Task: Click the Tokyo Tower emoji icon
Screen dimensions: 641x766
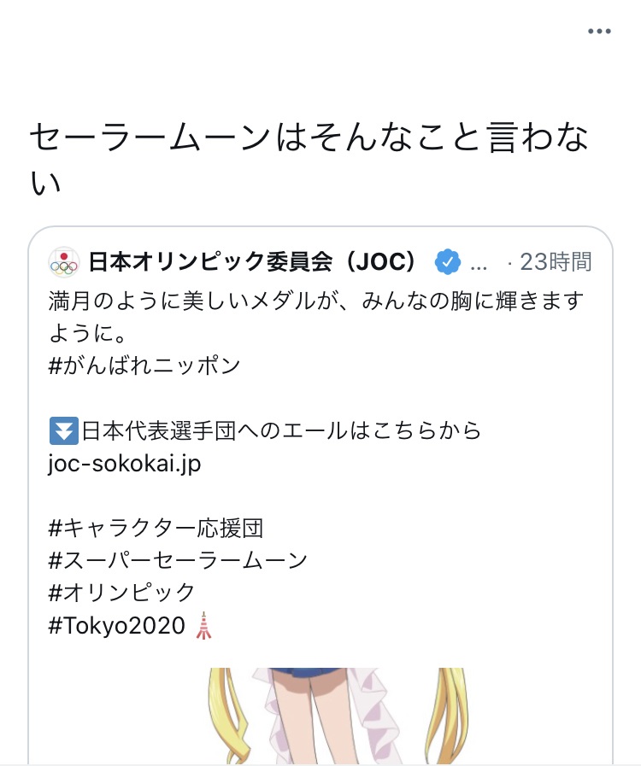Action: coord(204,626)
